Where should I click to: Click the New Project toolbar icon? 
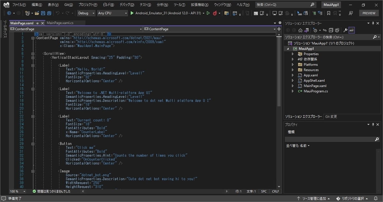27,13
